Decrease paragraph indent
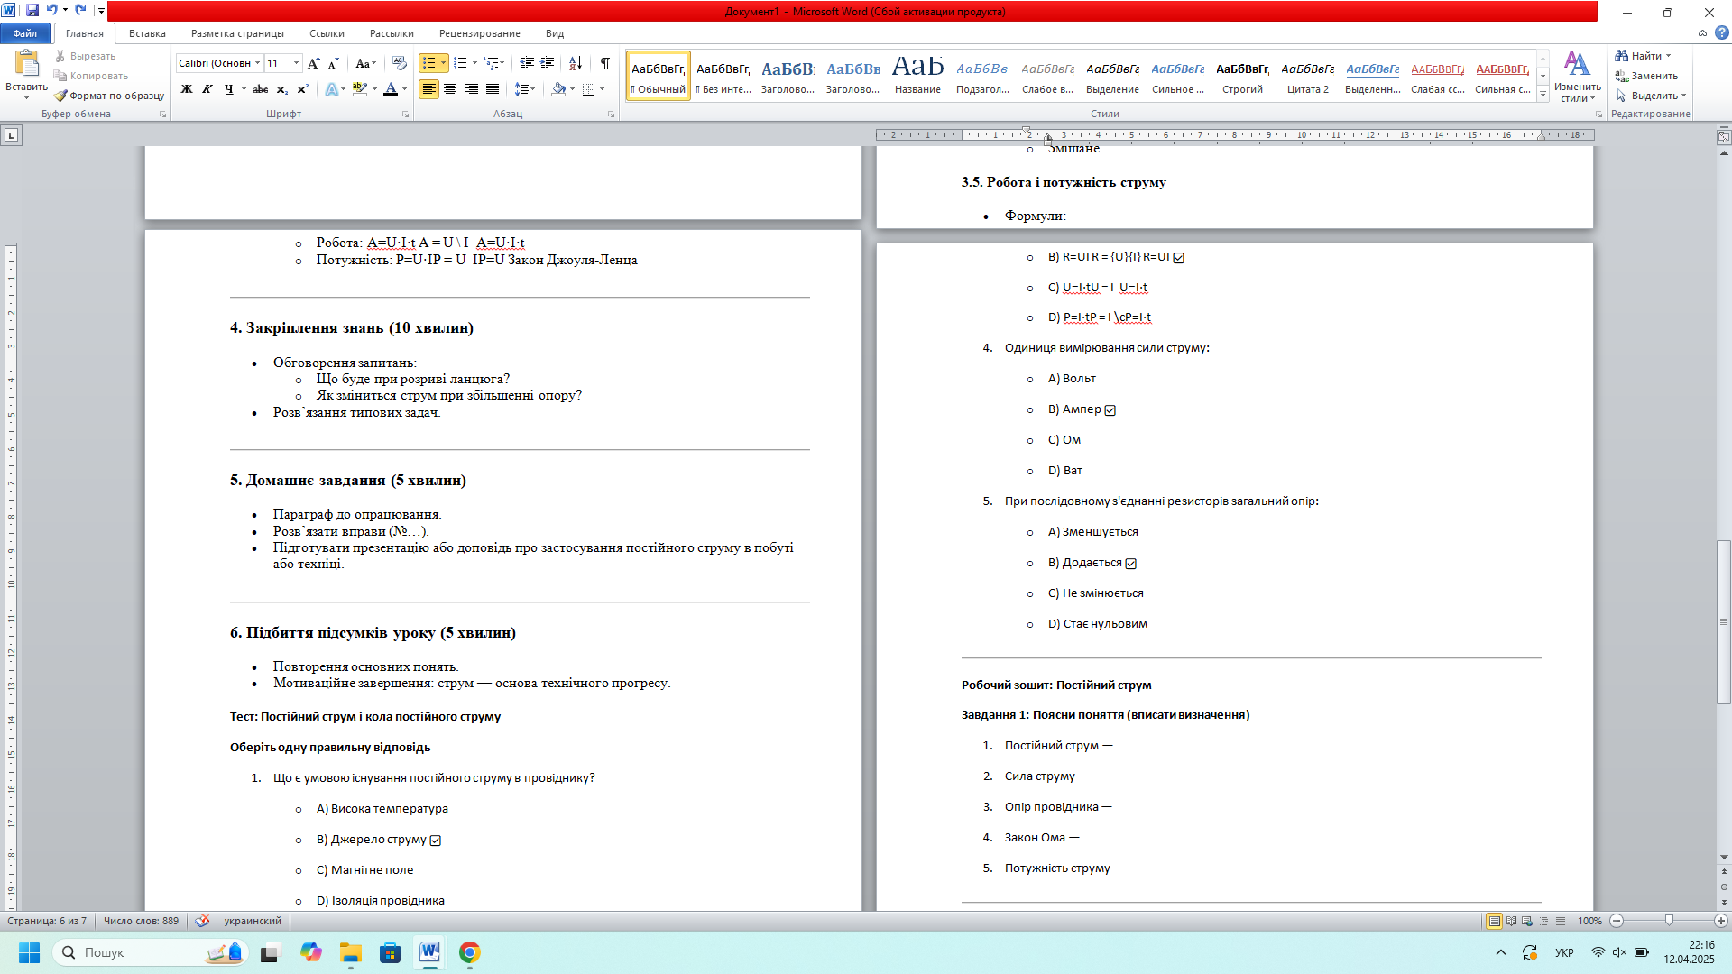 click(527, 63)
